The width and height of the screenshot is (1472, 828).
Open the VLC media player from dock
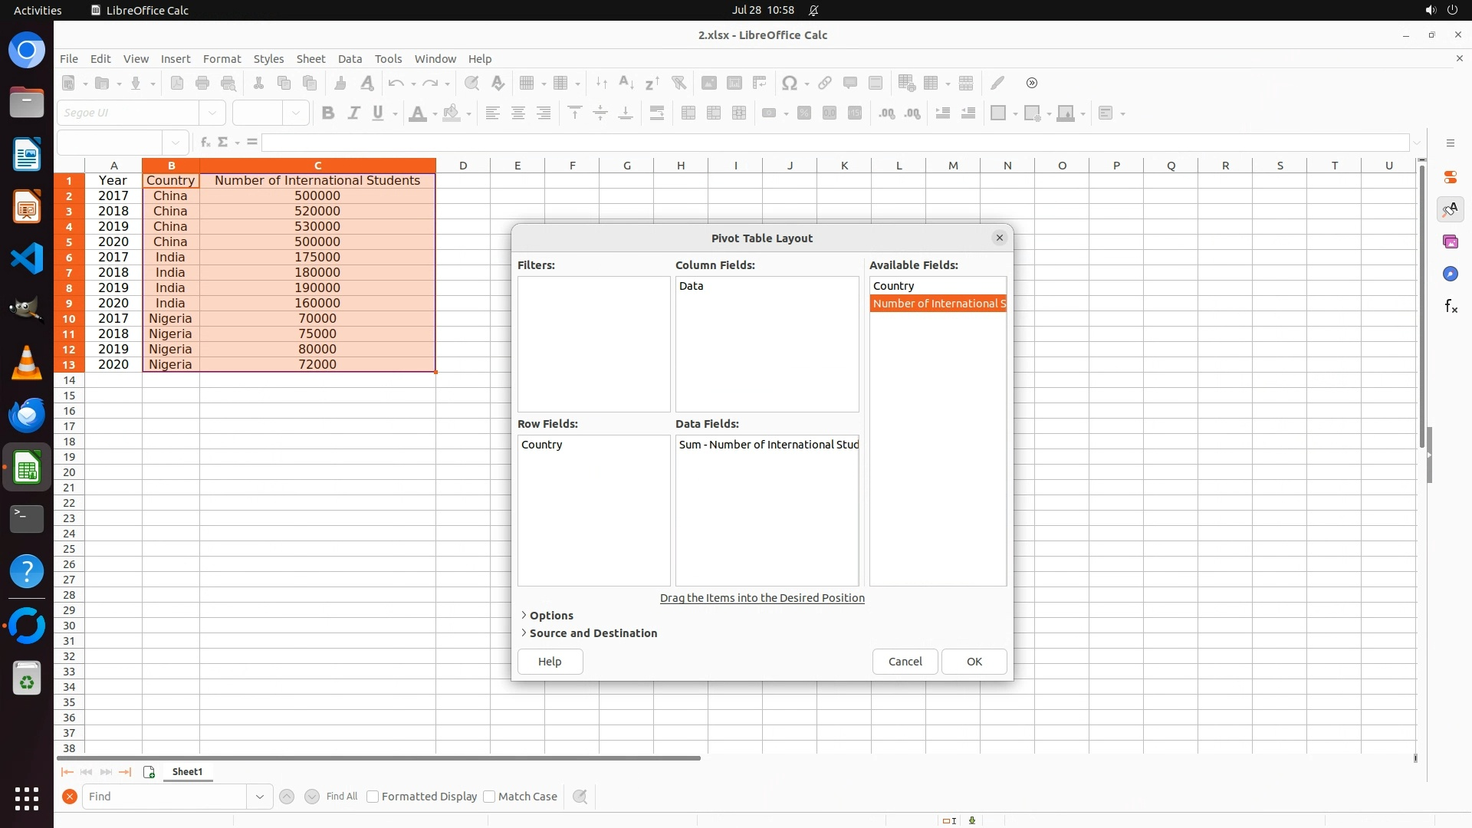(27, 363)
